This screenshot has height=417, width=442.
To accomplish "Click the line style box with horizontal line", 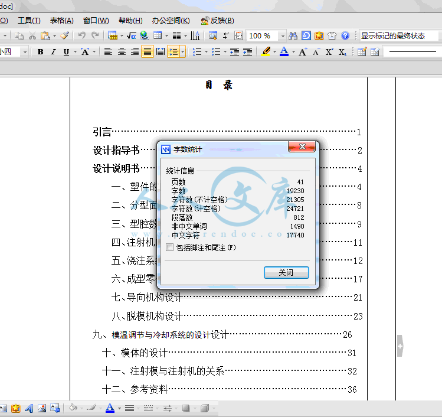I will [412, 52].
